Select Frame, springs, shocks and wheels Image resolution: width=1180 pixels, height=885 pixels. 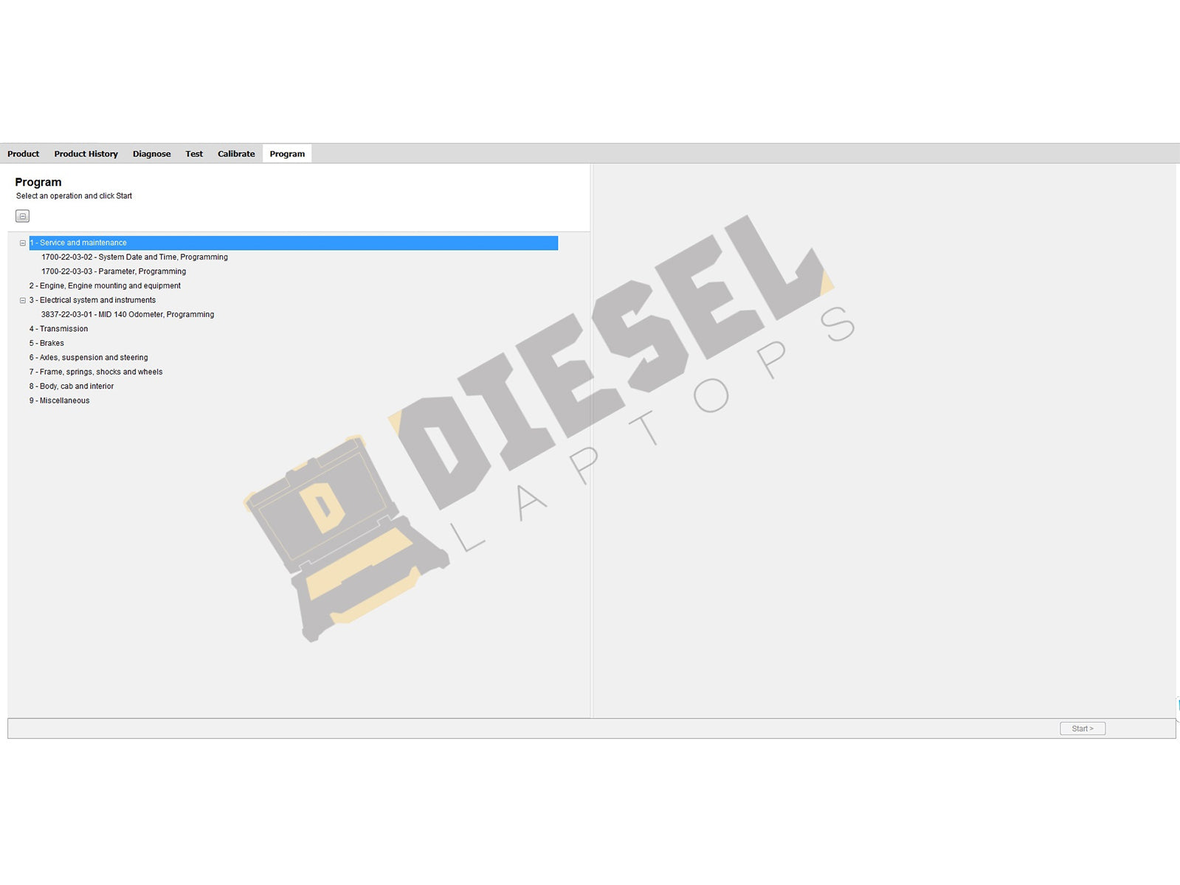click(96, 372)
